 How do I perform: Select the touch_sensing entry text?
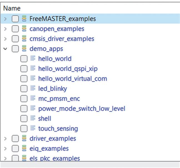(x=58, y=129)
